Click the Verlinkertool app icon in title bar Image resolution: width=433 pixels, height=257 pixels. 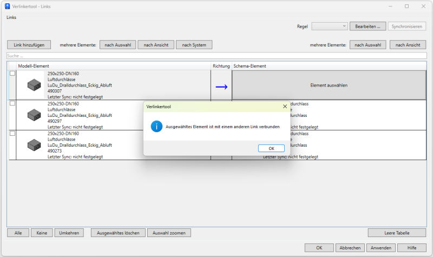click(x=8, y=6)
